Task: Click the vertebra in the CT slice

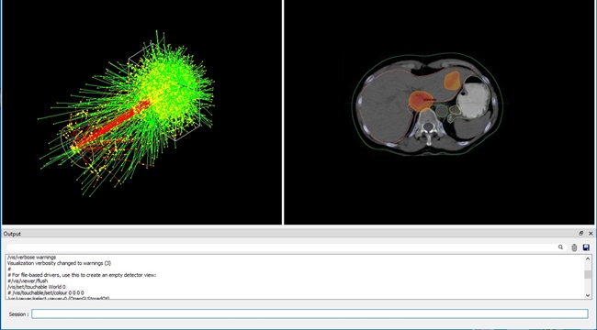Action: (x=429, y=126)
